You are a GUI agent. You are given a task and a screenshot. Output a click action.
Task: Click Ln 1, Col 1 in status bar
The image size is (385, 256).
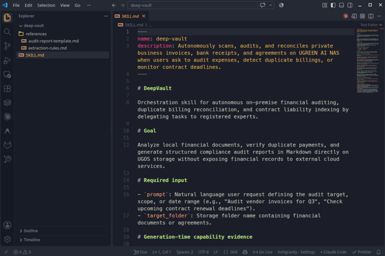[161, 252]
